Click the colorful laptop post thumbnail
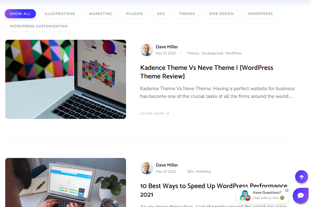 tap(66, 79)
